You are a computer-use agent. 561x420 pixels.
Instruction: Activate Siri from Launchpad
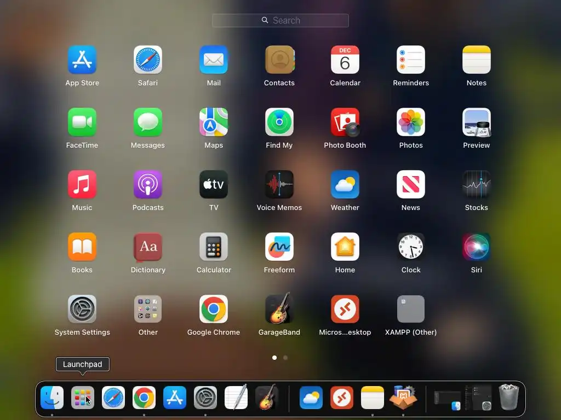pyautogui.click(x=477, y=247)
